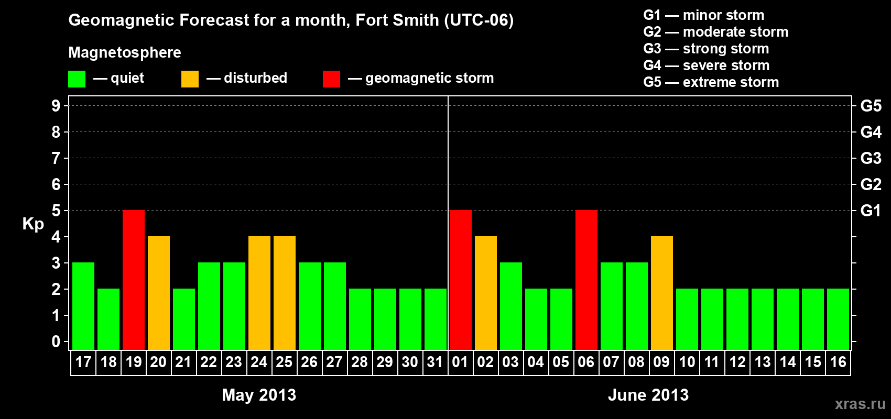Screen dimensions: 891x419
Task: Click the G5 label on the right axis
Action: [x=871, y=106]
